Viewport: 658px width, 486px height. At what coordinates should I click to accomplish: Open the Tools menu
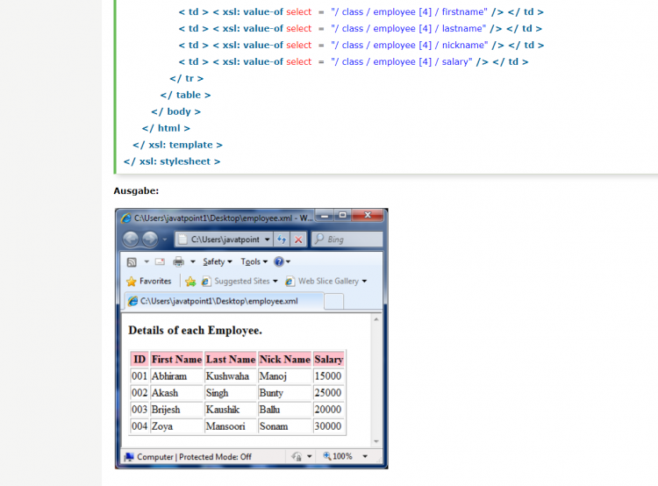(x=254, y=261)
